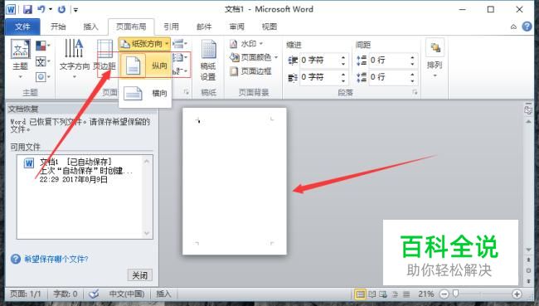Viewport: 539px width, 306px height.
Task: Click the left indent value field
Action: [320, 61]
